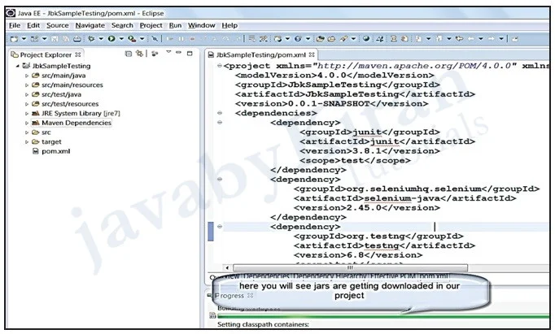
Task: Open the Help menu
Action: [x=229, y=25]
